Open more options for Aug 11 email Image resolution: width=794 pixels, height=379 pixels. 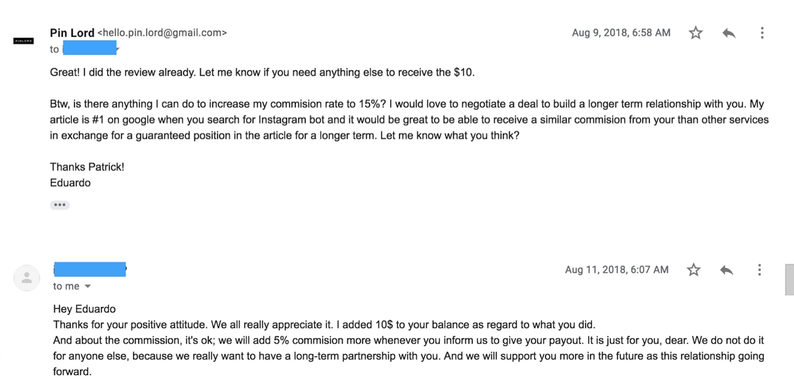pos(759,270)
